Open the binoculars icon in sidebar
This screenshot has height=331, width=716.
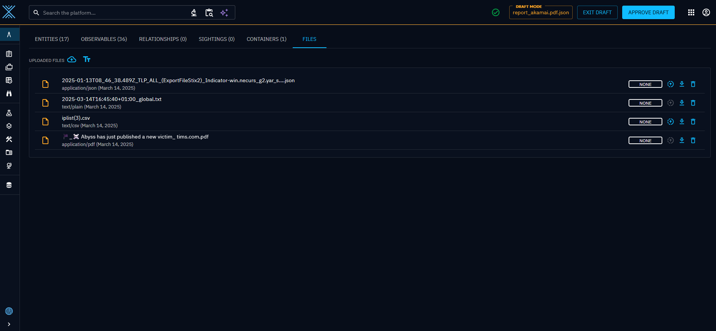click(9, 93)
